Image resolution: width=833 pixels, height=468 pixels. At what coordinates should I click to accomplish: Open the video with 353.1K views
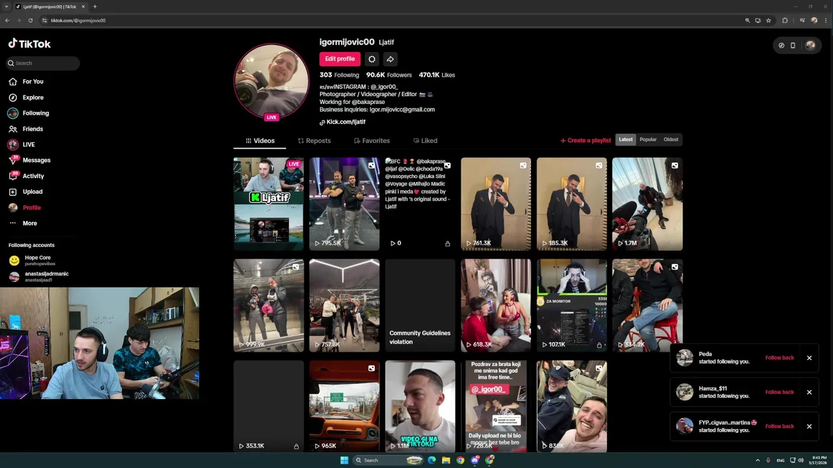coord(268,407)
